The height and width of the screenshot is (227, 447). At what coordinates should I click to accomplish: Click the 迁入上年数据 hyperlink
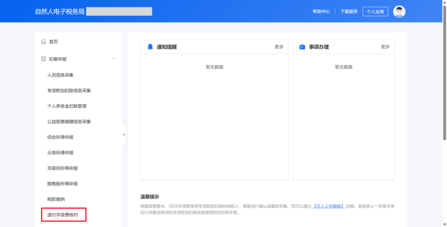pyautogui.click(x=329, y=206)
